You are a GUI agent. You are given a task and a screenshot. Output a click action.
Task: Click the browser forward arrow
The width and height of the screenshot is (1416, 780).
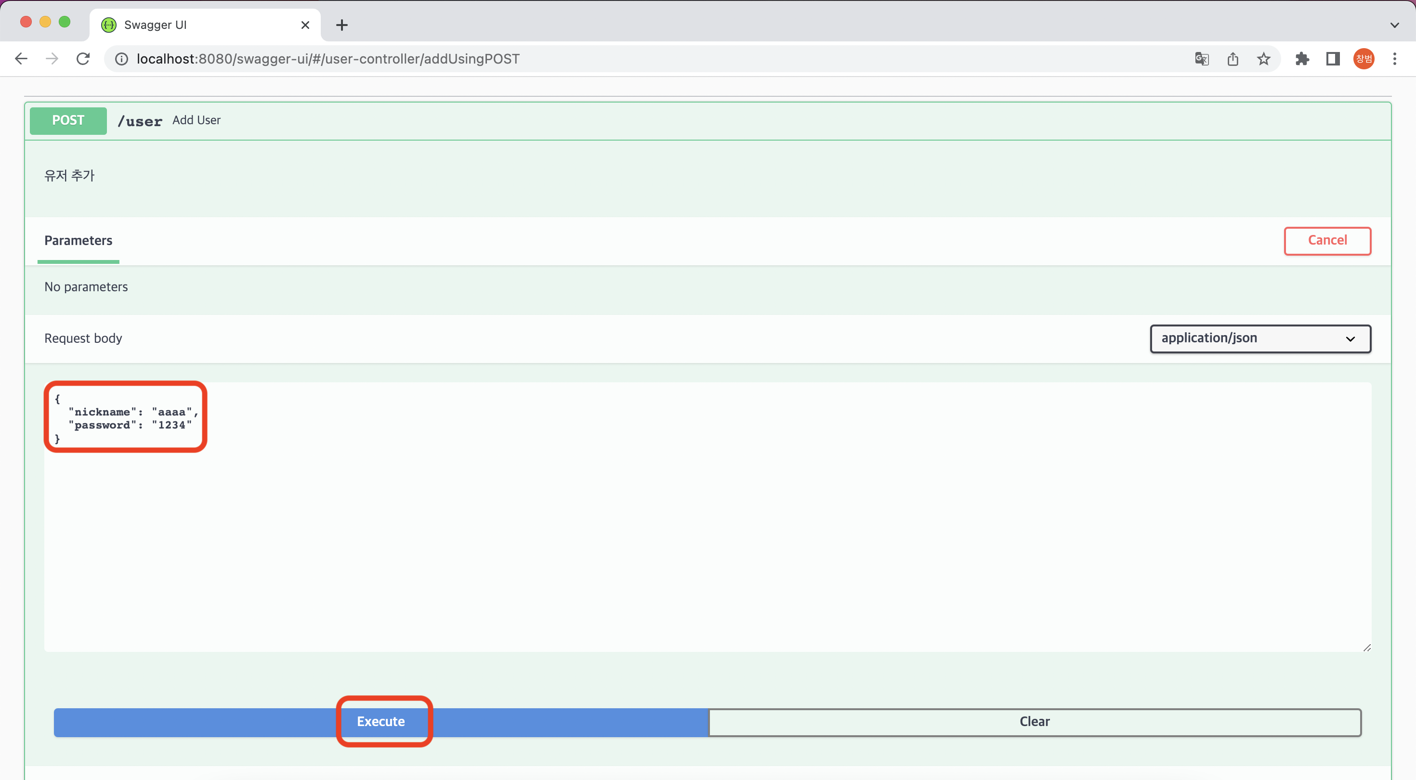click(x=52, y=59)
